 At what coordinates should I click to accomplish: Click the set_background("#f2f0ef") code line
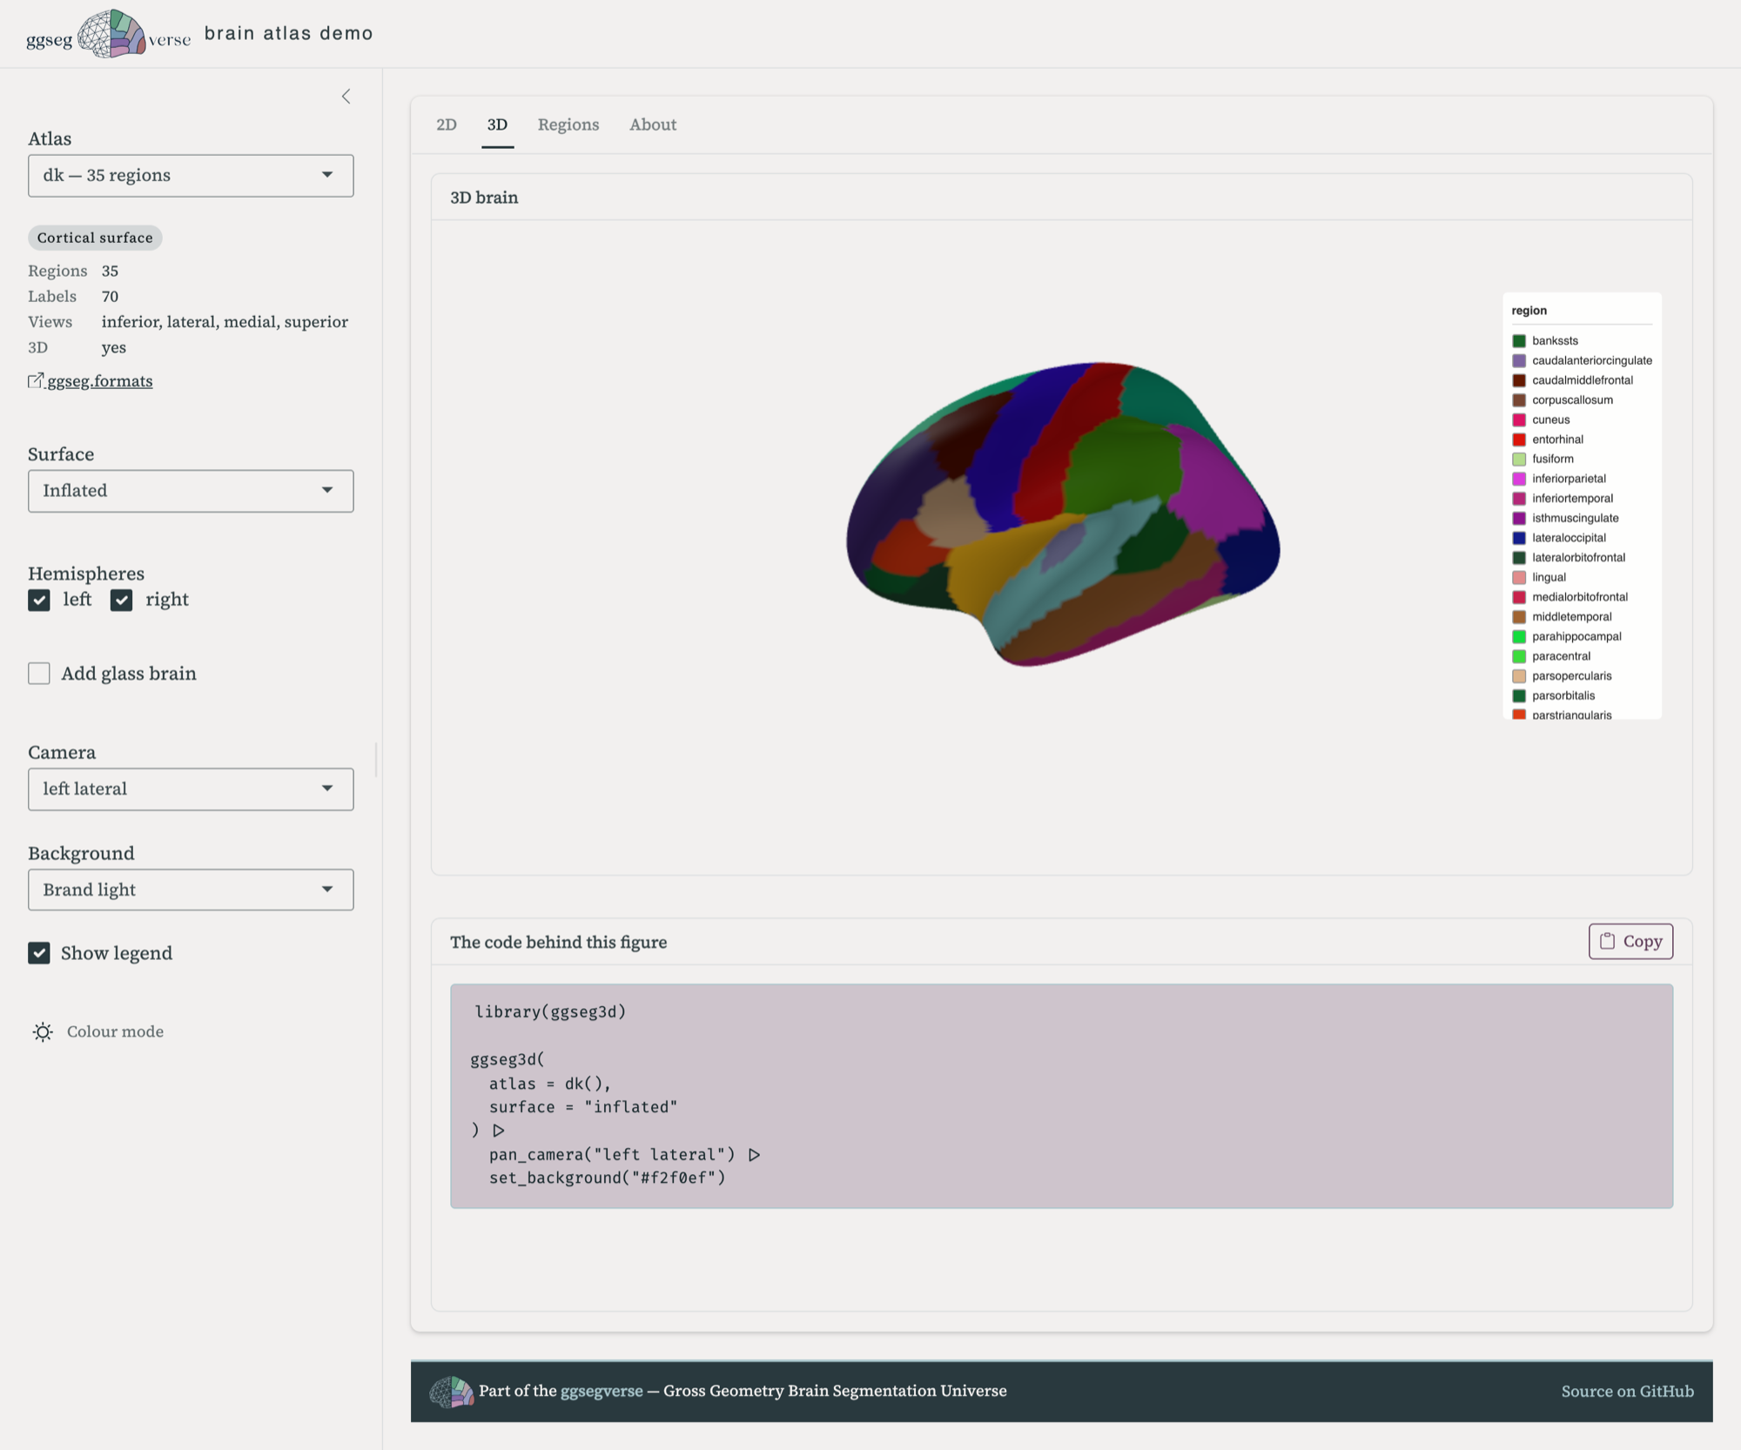(x=607, y=1178)
